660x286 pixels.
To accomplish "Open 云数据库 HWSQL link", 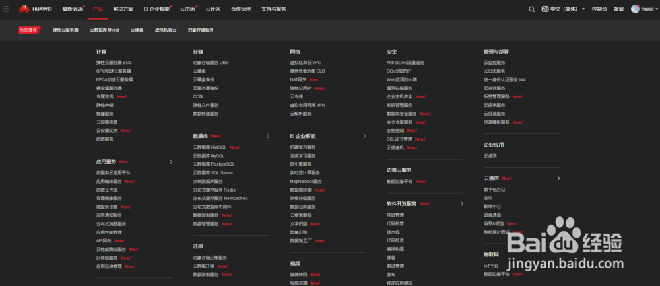I will click(210, 147).
